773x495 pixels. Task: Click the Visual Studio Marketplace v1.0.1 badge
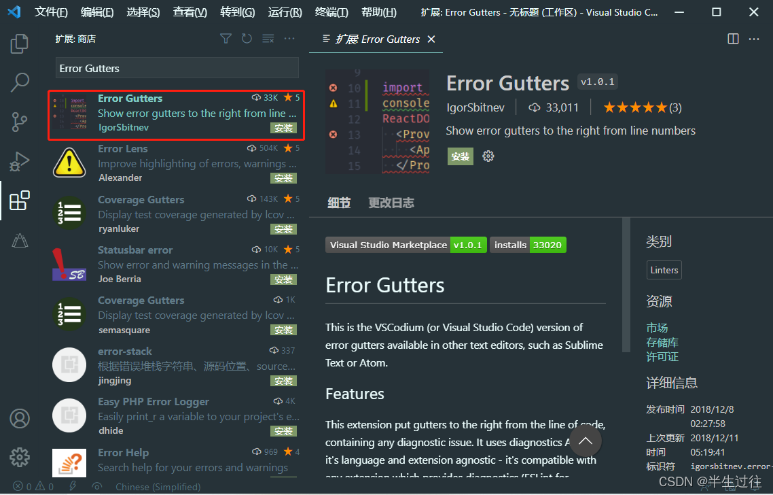pos(406,245)
